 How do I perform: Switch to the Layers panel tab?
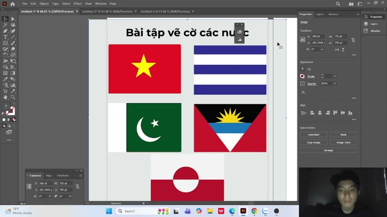coord(320,14)
